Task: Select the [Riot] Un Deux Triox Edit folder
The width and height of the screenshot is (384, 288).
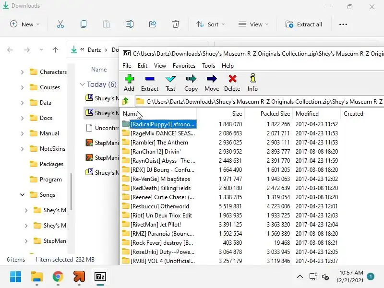Action: [161, 216]
